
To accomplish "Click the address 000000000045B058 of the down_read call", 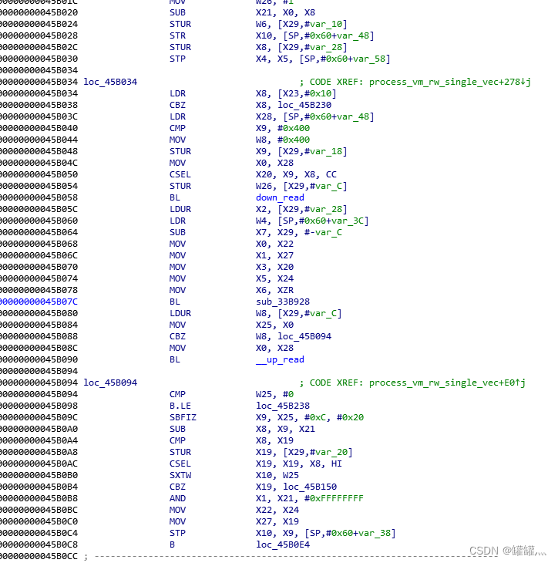I will 39,197.
